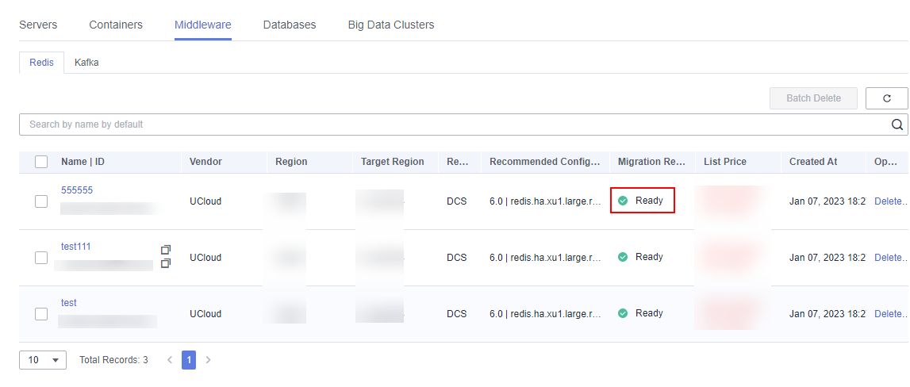
Task: Open the Kafka sub-tab
Action: (86, 62)
